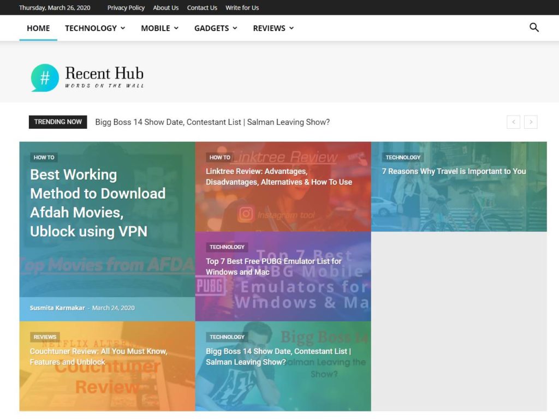Show next trending headline arrow
The image size is (559, 419).
click(x=531, y=122)
